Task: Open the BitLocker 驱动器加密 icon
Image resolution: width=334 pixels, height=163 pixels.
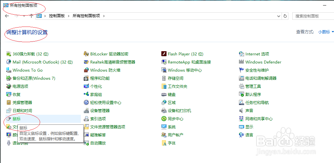Action: (x=86, y=54)
